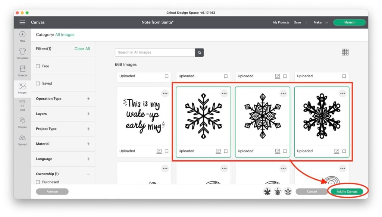Open options menu on card below diamond-tipped snowflake
The width and height of the screenshot is (382, 217).
pos(284,169)
